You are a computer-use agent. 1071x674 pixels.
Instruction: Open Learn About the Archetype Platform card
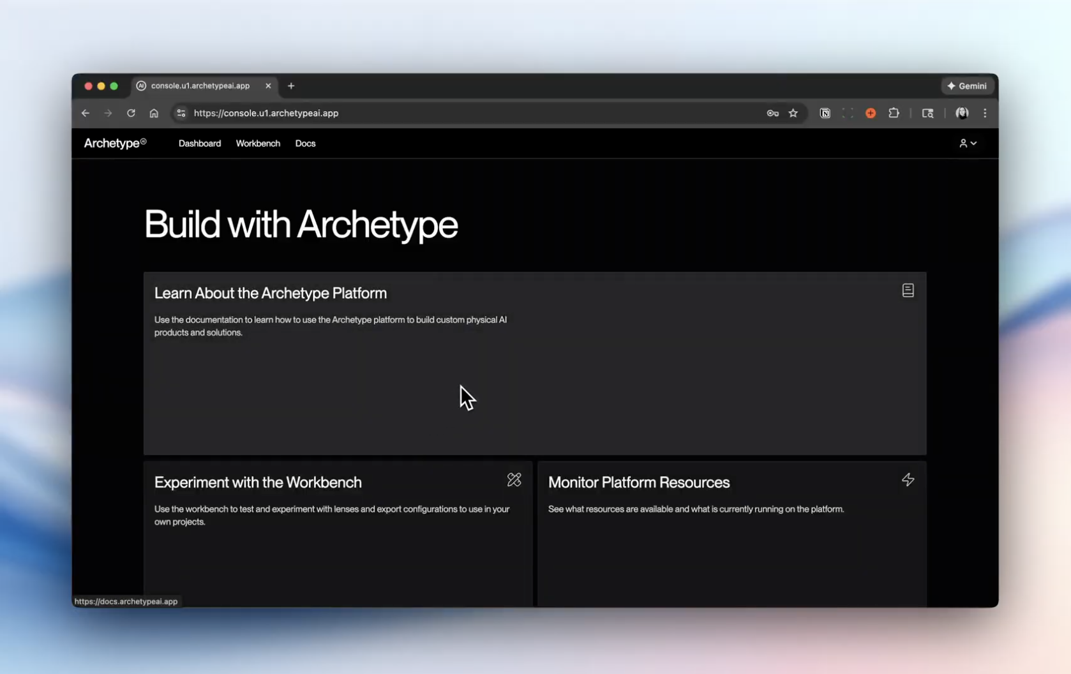tap(535, 363)
